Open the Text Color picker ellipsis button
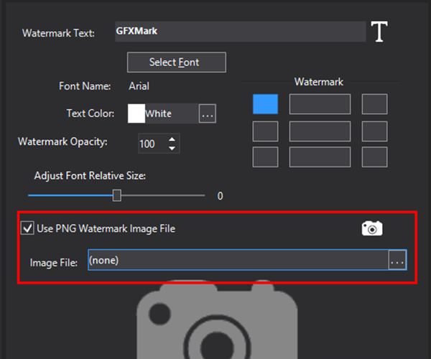 pyautogui.click(x=208, y=113)
